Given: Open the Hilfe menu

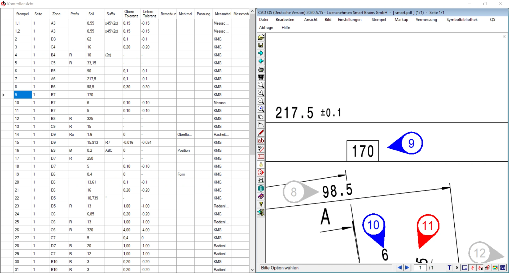Looking at the screenshot, I should click(x=286, y=28).
